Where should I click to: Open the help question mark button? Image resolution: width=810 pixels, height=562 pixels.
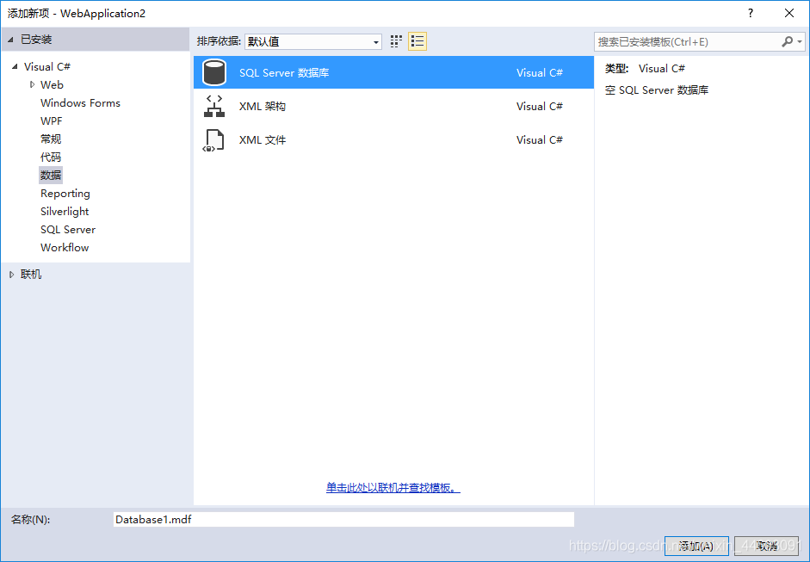click(751, 14)
